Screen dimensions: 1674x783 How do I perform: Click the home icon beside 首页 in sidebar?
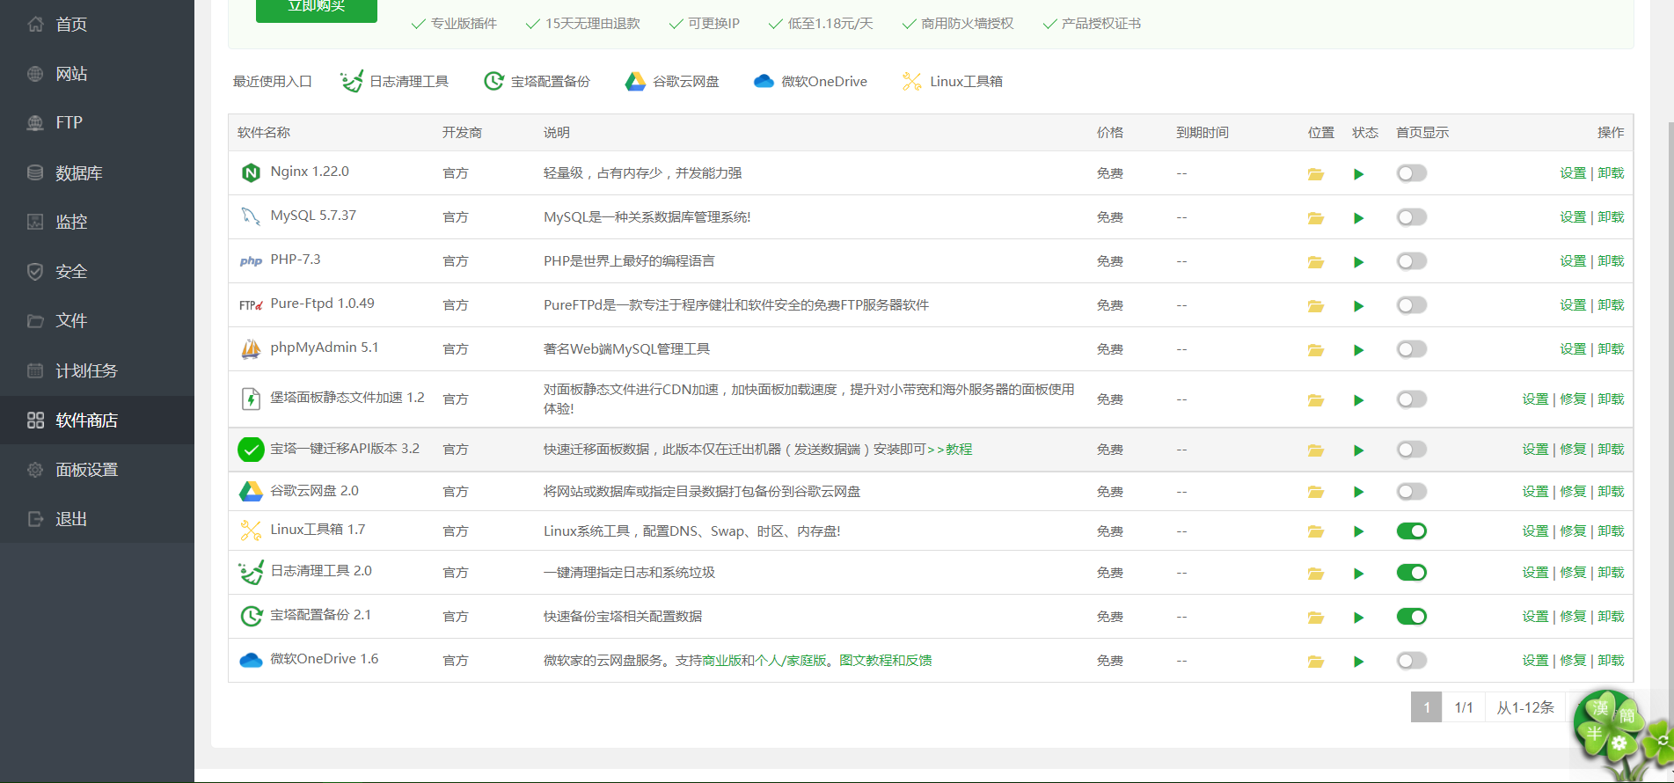tap(35, 25)
